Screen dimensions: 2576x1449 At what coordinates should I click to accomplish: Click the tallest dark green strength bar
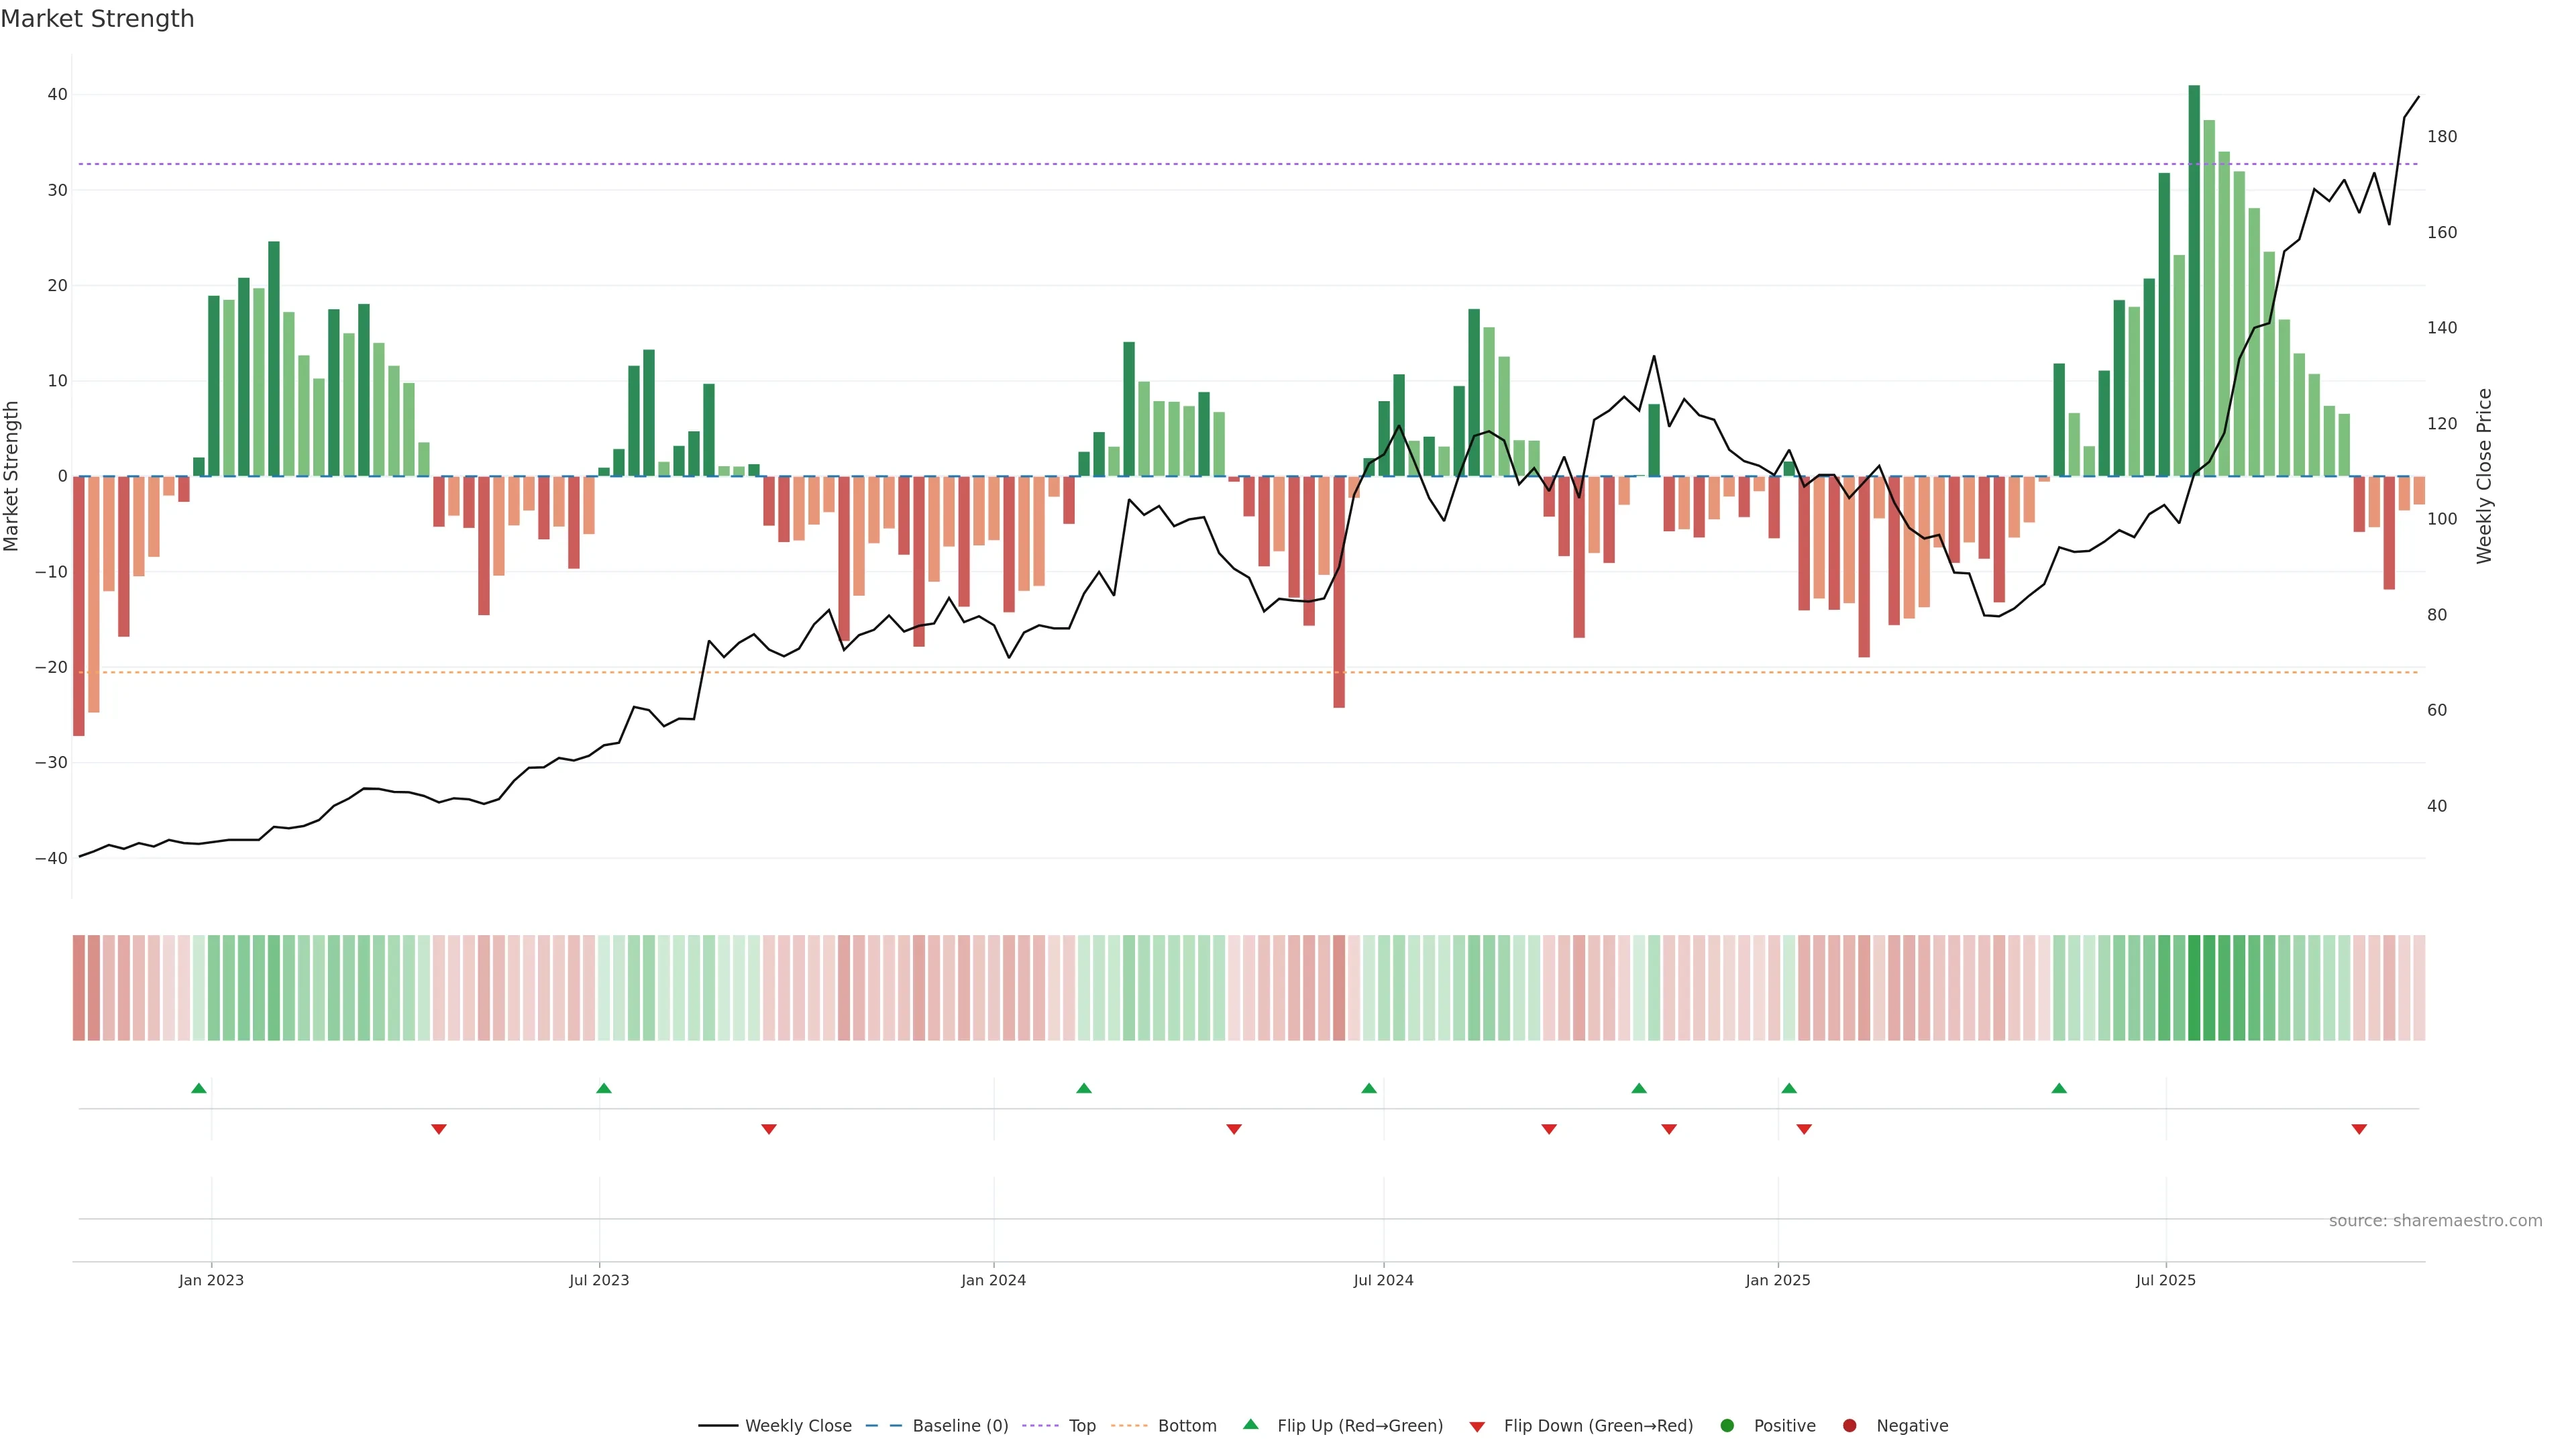pos(2194,280)
